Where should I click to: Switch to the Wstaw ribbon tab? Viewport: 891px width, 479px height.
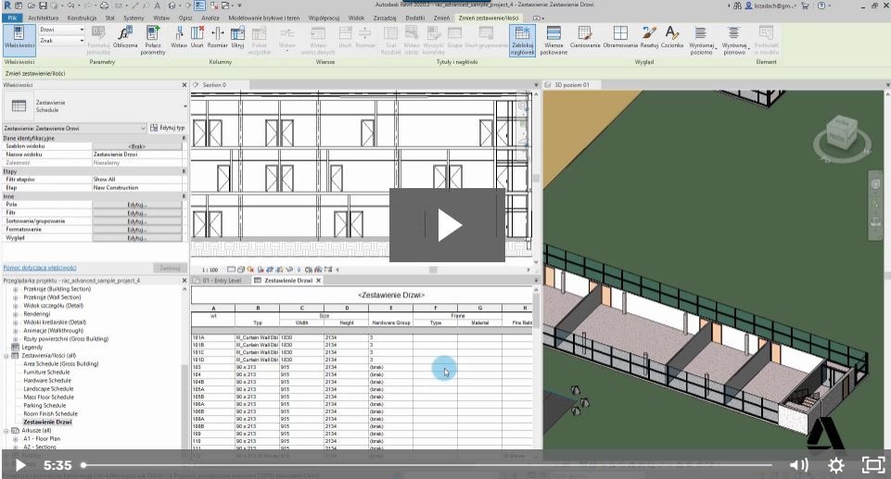pyautogui.click(x=161, y=18)
